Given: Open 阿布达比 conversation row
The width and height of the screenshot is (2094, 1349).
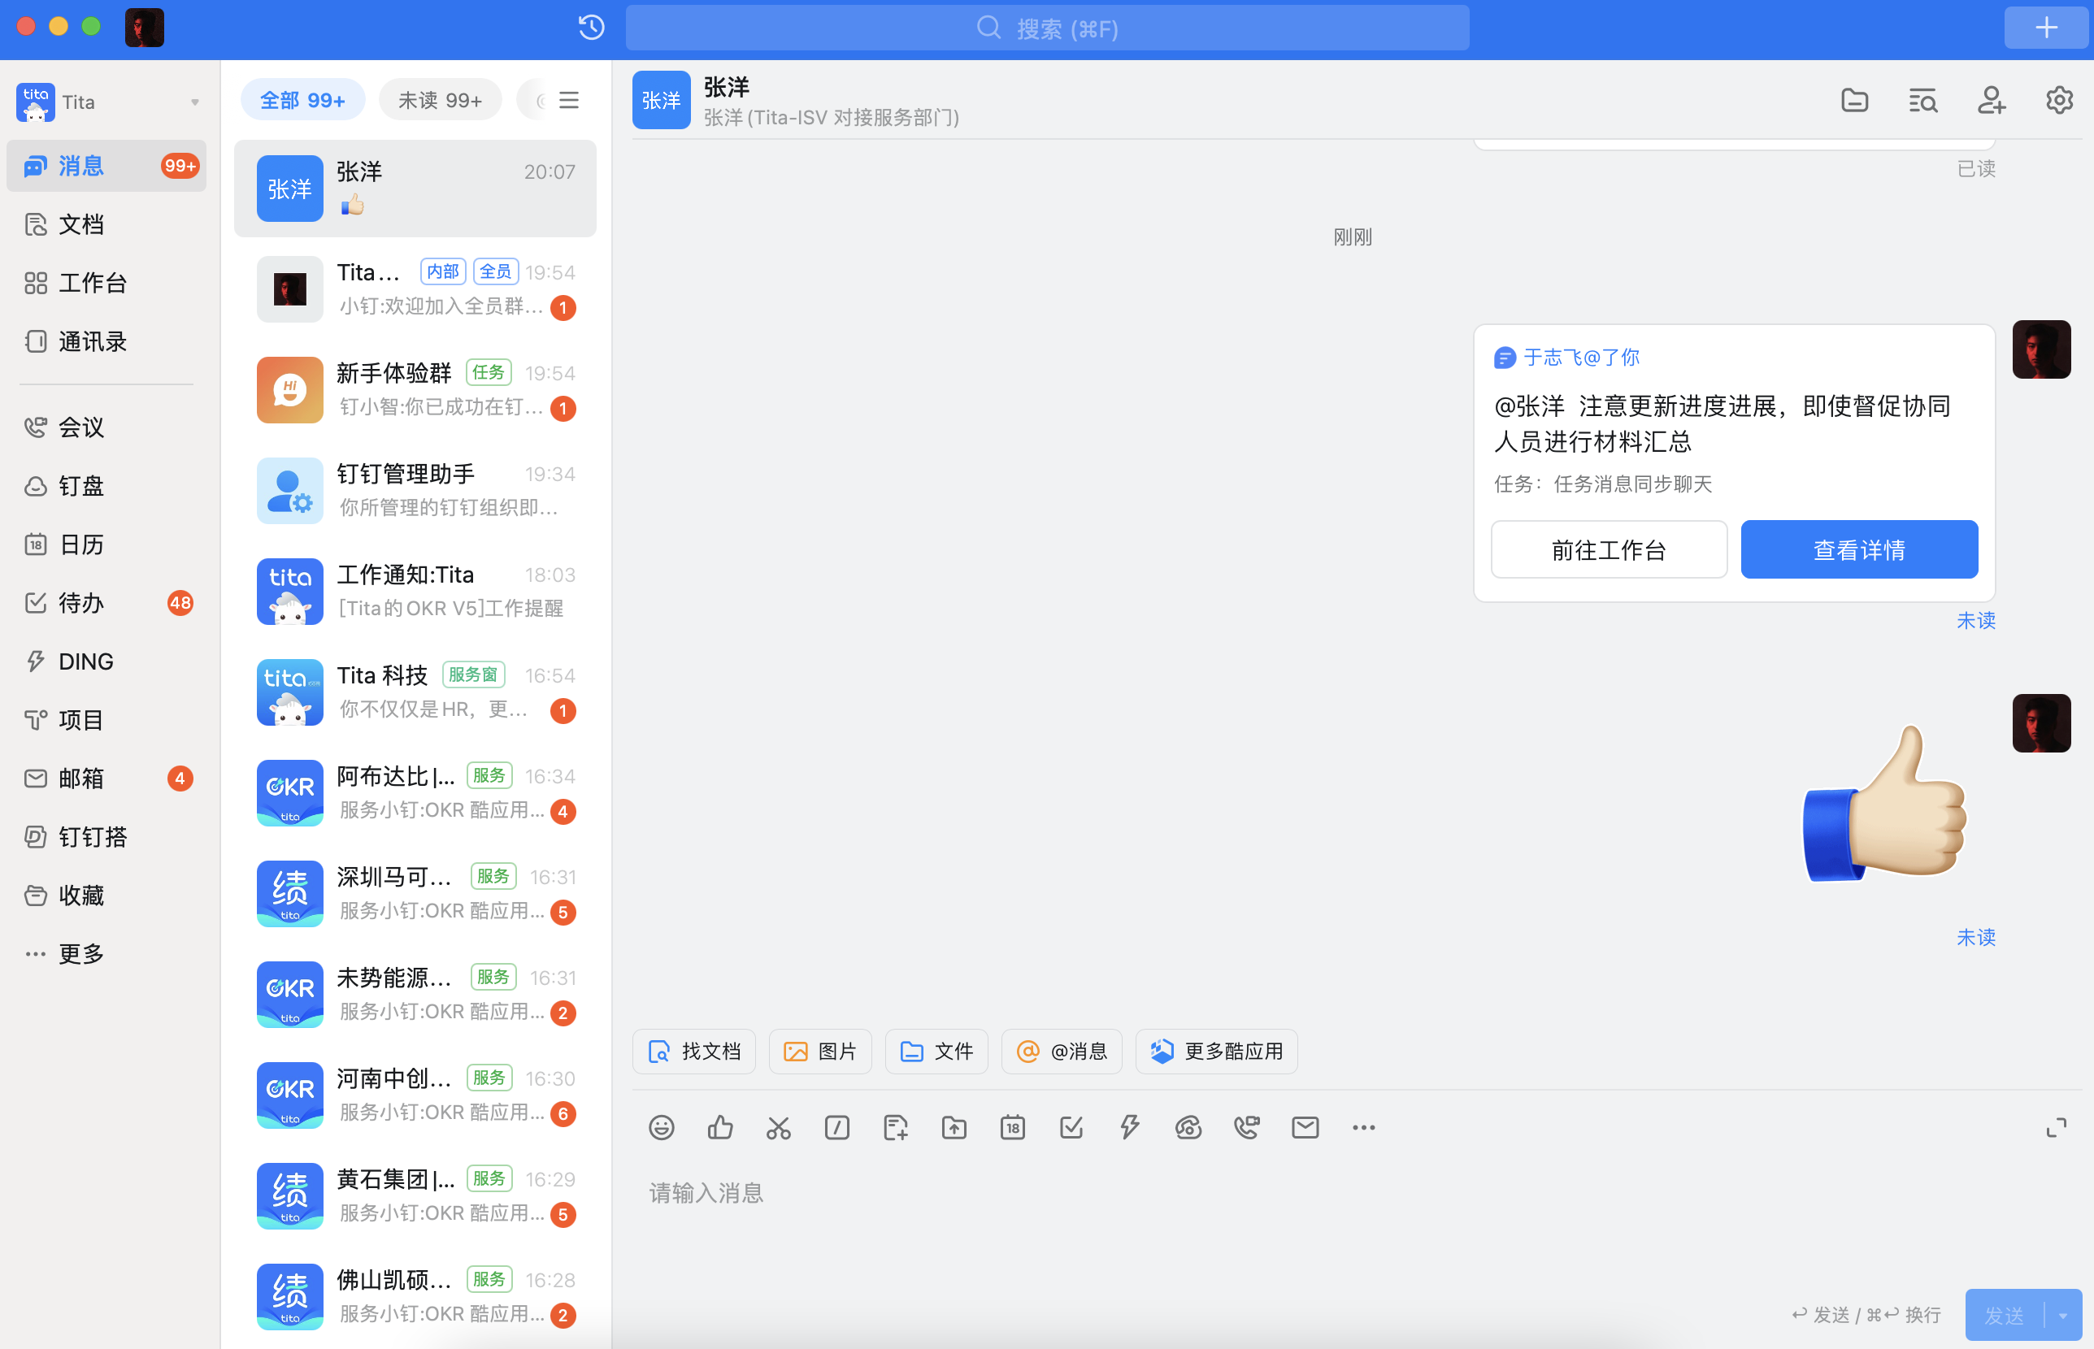Looking at the screenshot, I should pyautogui.click(x=415, y=793).
